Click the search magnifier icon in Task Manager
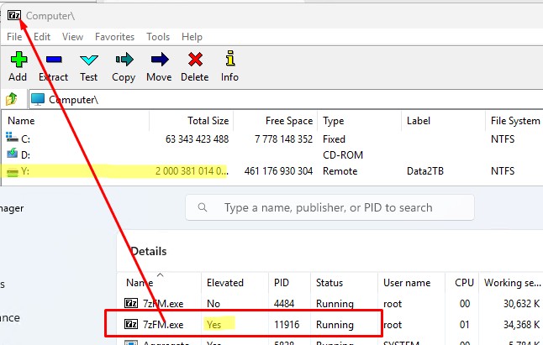Image resolution: width=543 pixels, height=345 pixels. 203,207
